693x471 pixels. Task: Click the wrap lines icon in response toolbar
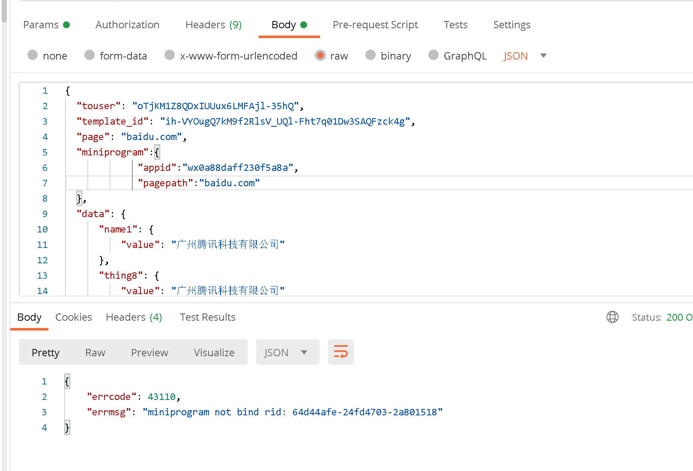click(341, 352)
